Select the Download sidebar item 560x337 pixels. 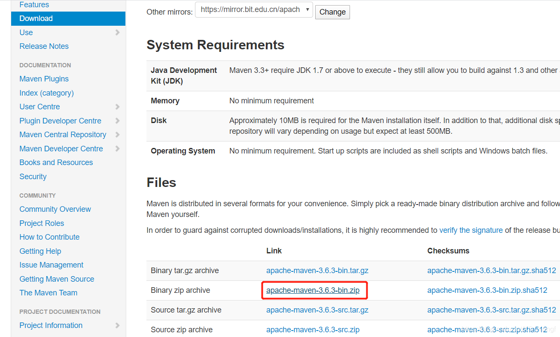[68, 18]
